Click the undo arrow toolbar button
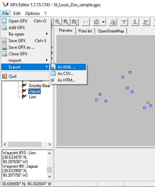The height and width of the screenshot is (187, 155). [x=86, y=22]
